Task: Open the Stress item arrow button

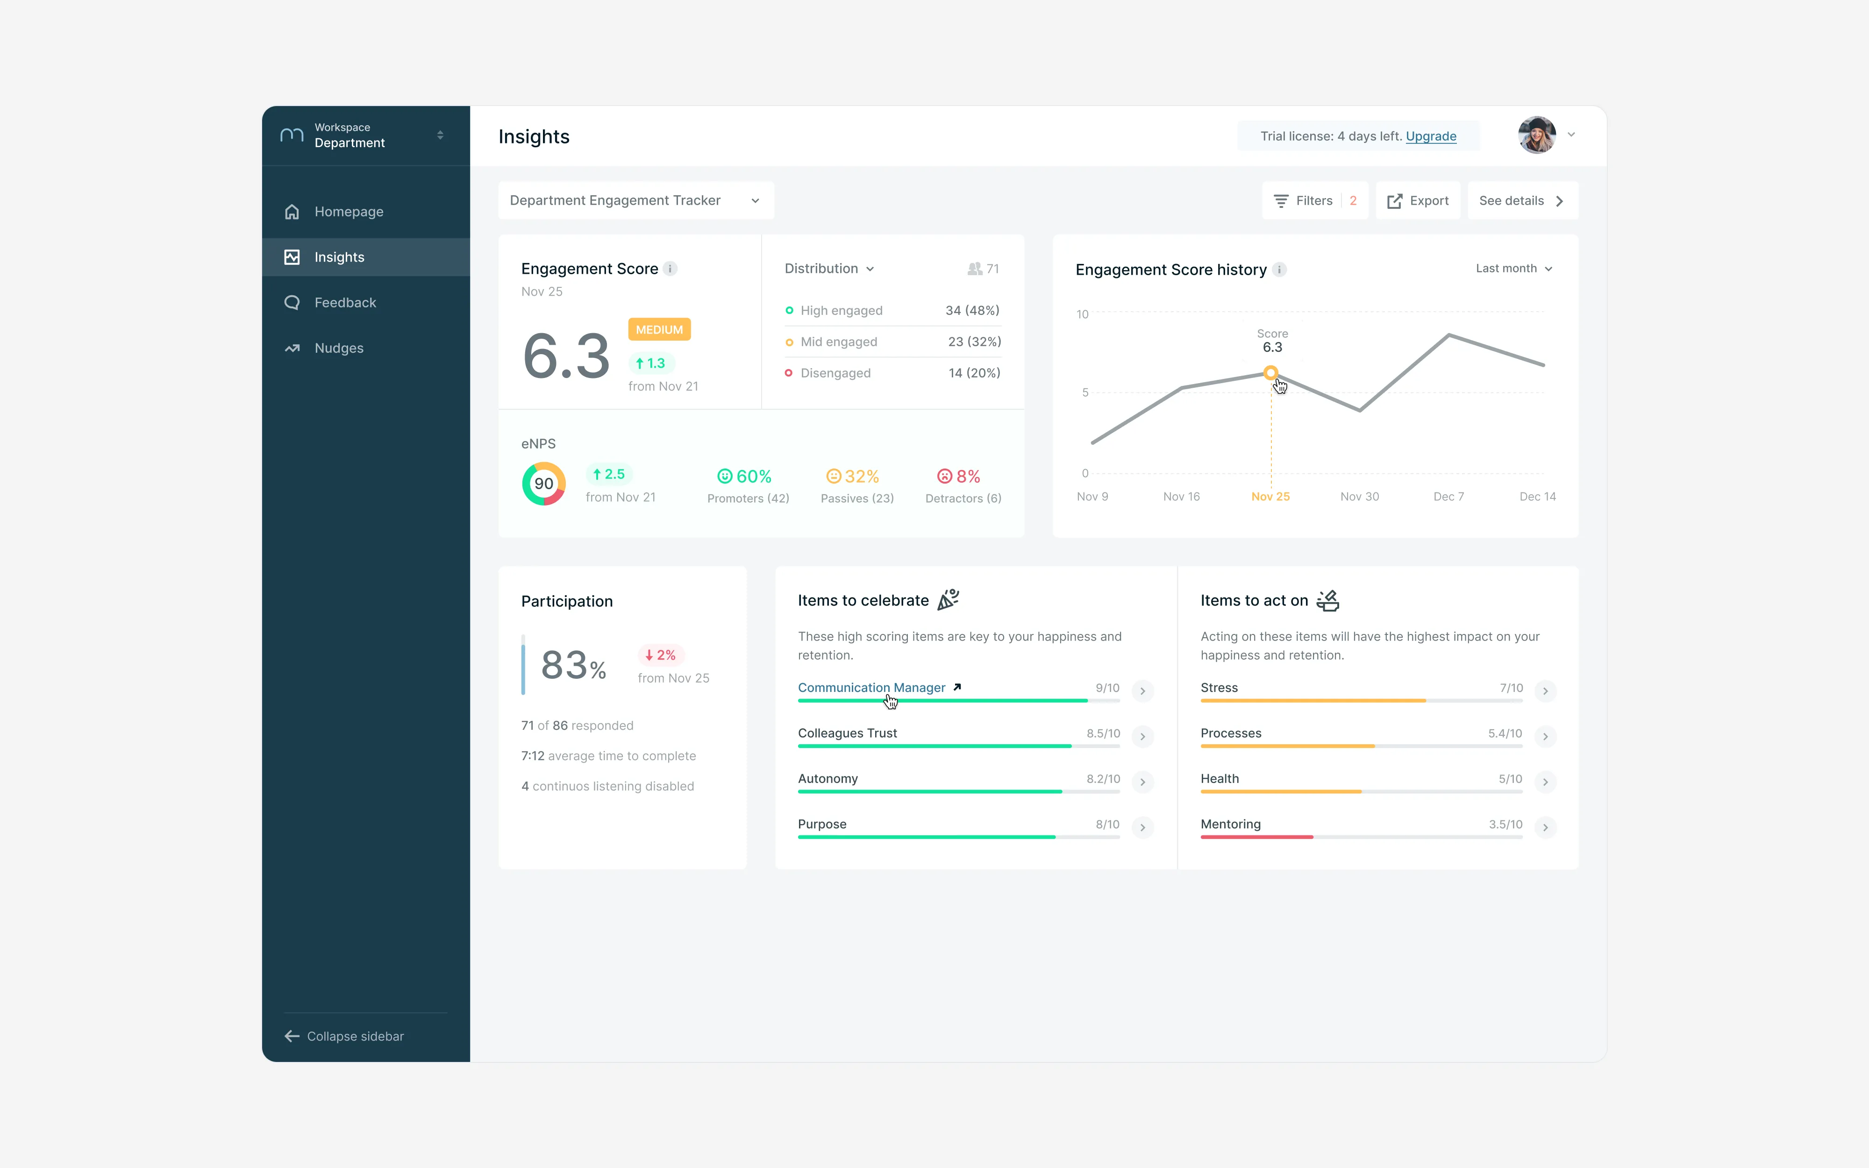Action: click(1545, 691)
